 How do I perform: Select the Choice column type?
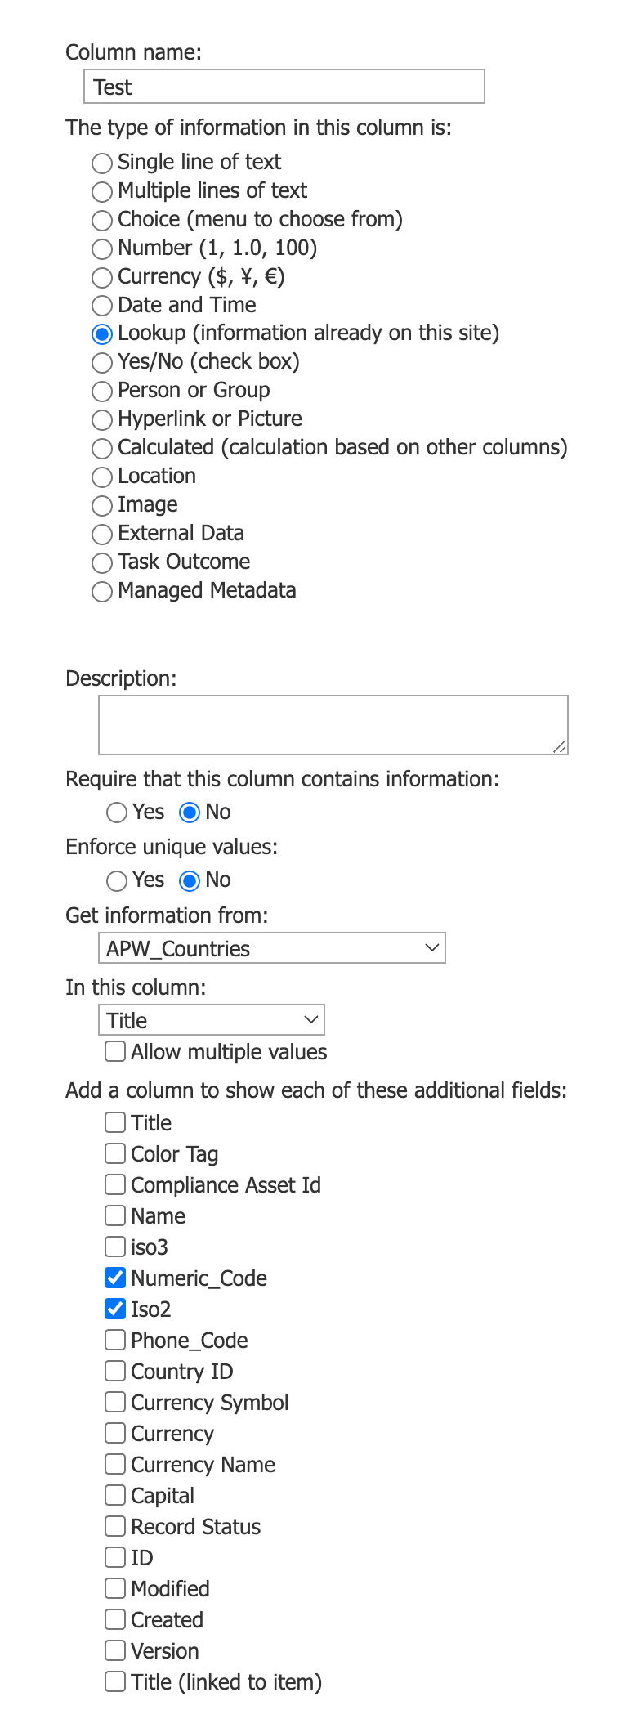point(101,220)
